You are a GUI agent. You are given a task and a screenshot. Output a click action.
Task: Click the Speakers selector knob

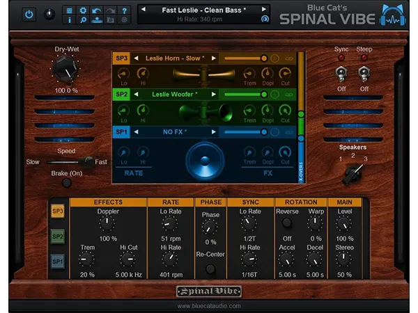[353, 174]
